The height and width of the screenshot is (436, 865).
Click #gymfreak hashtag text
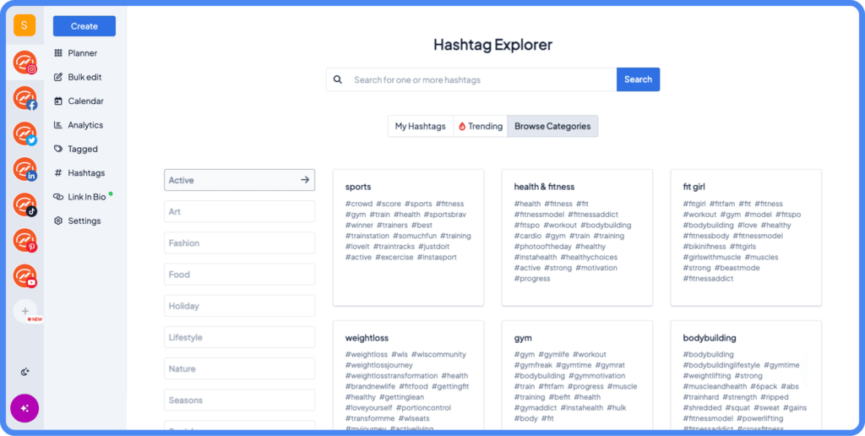pyautogui.click(x=533, y=365)
